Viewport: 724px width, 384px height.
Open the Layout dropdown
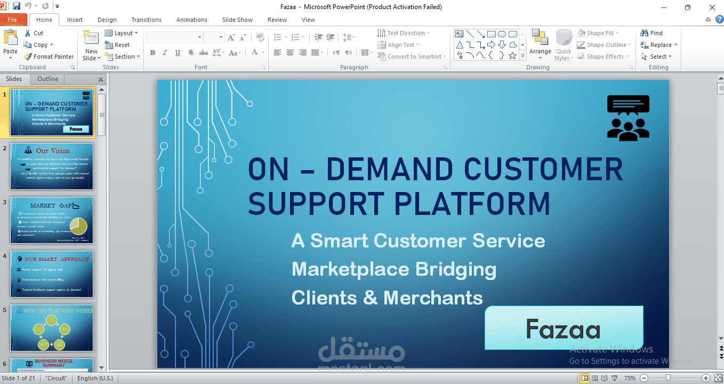pos(122,33)
